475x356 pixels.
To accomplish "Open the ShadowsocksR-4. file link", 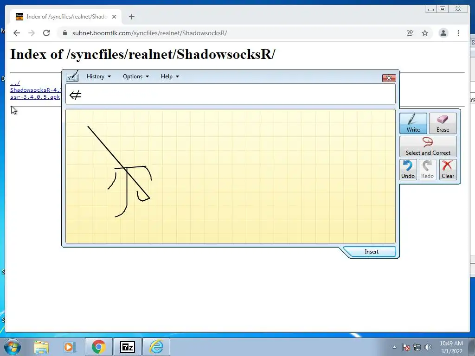I will [x=35, y=90].
